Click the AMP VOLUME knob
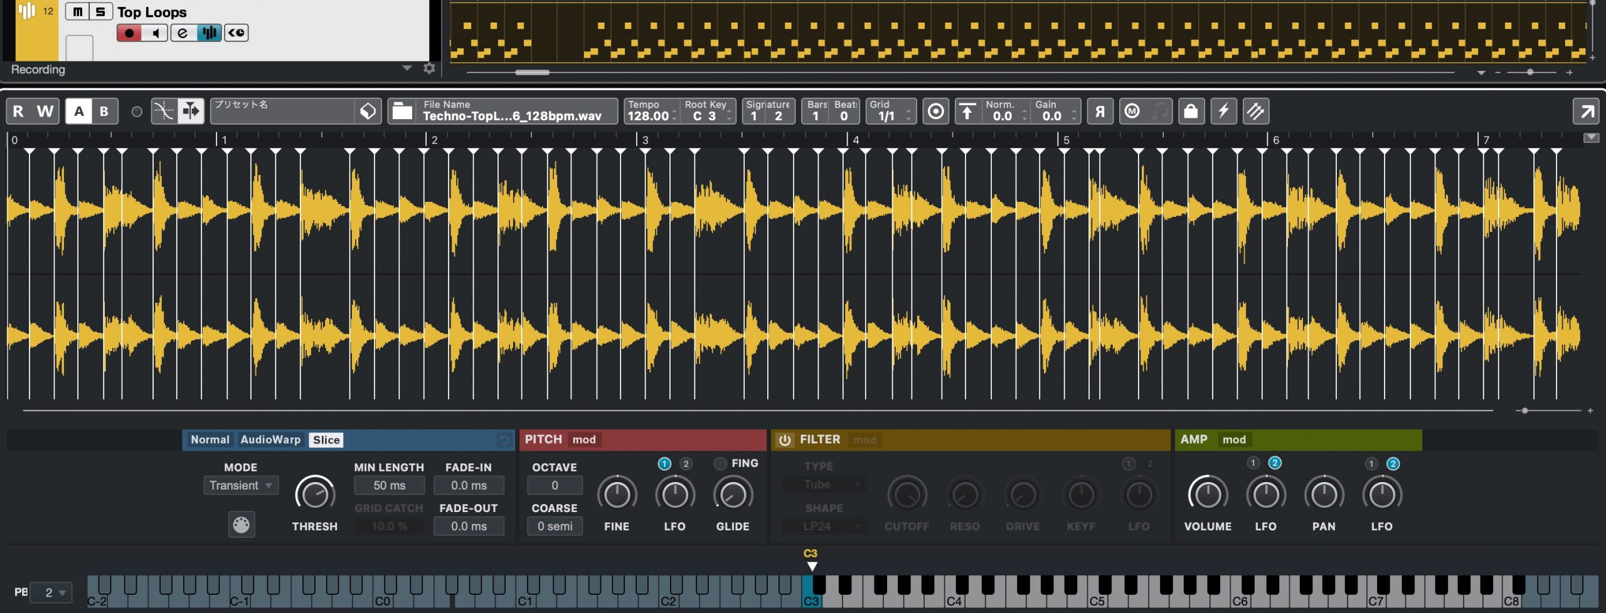The width and height of the screenshot is (1606, 613). (x=1208, y=495)
